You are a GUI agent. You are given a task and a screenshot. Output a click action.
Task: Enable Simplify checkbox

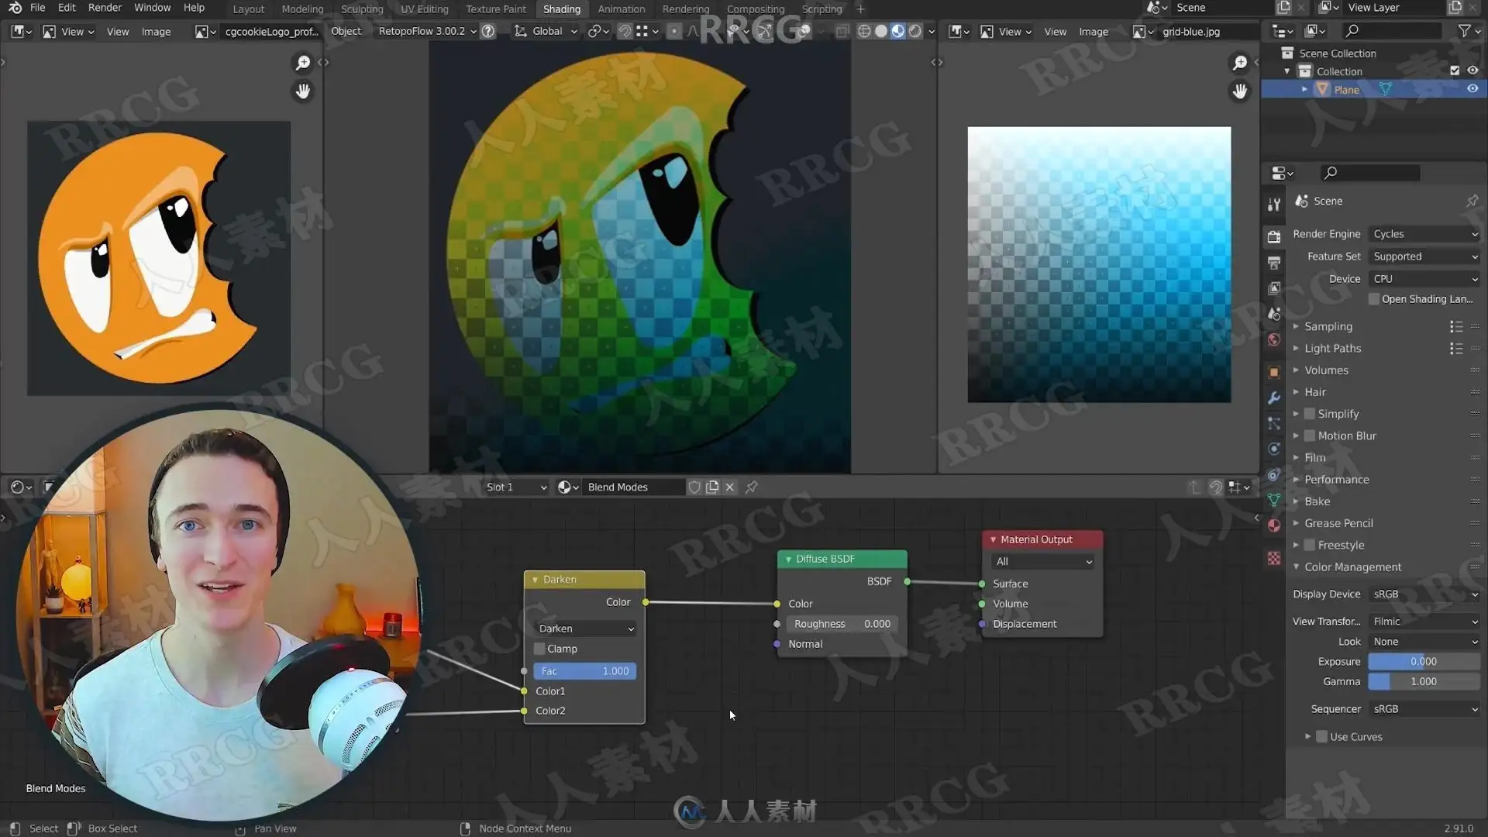pos(1310,414)
